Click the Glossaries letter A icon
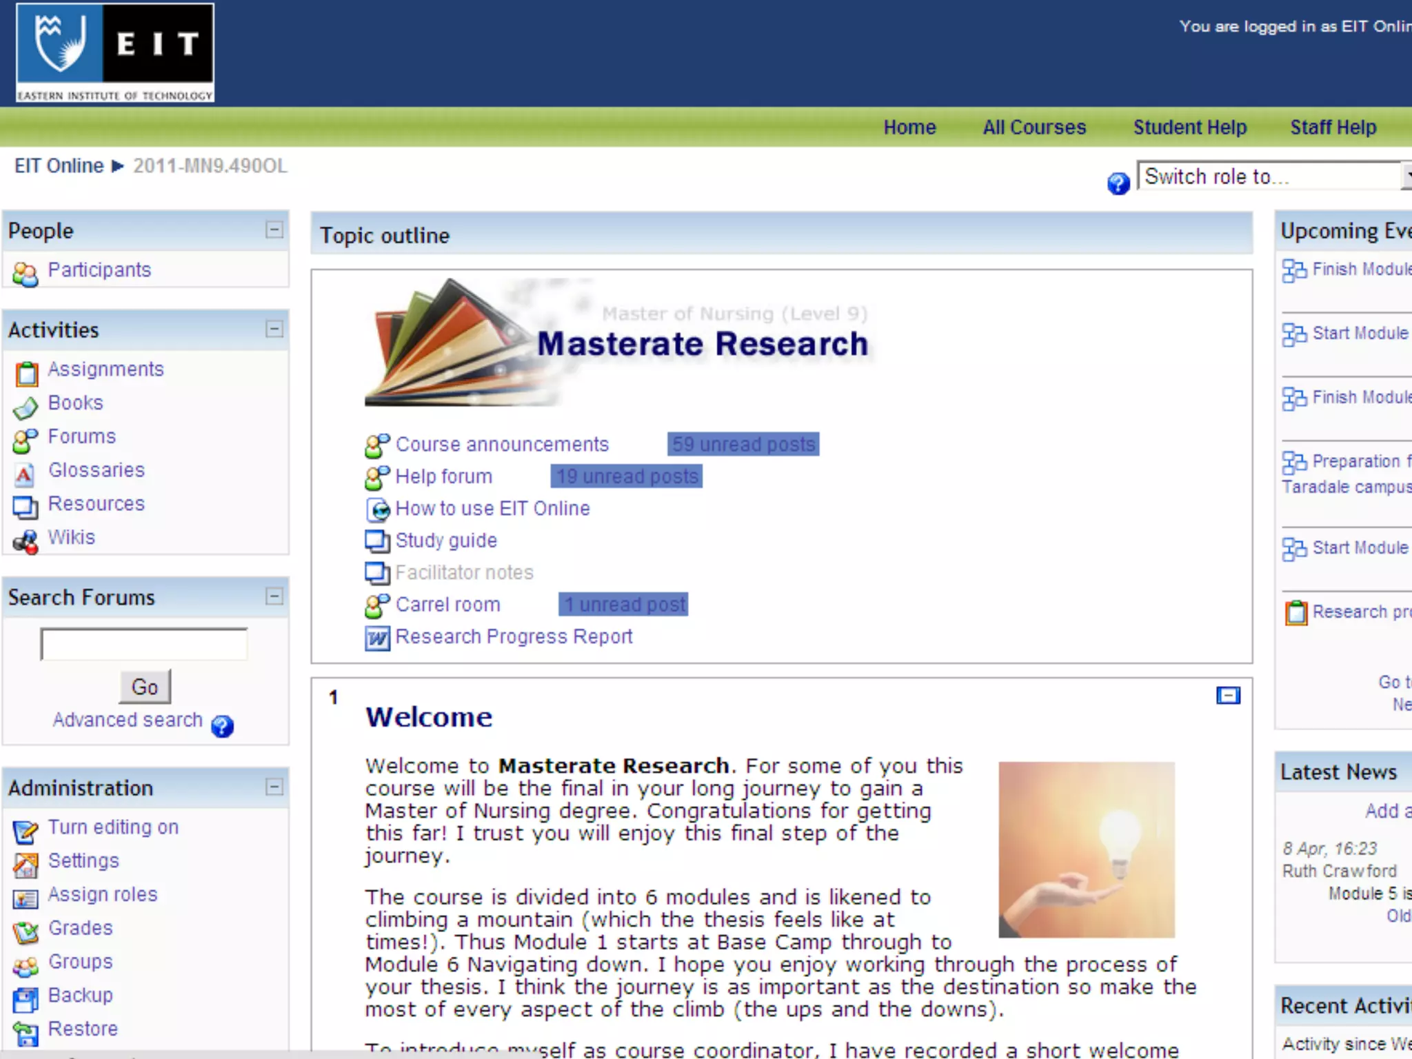This screenshot has width=1412, height=1059. pos(24,474)
